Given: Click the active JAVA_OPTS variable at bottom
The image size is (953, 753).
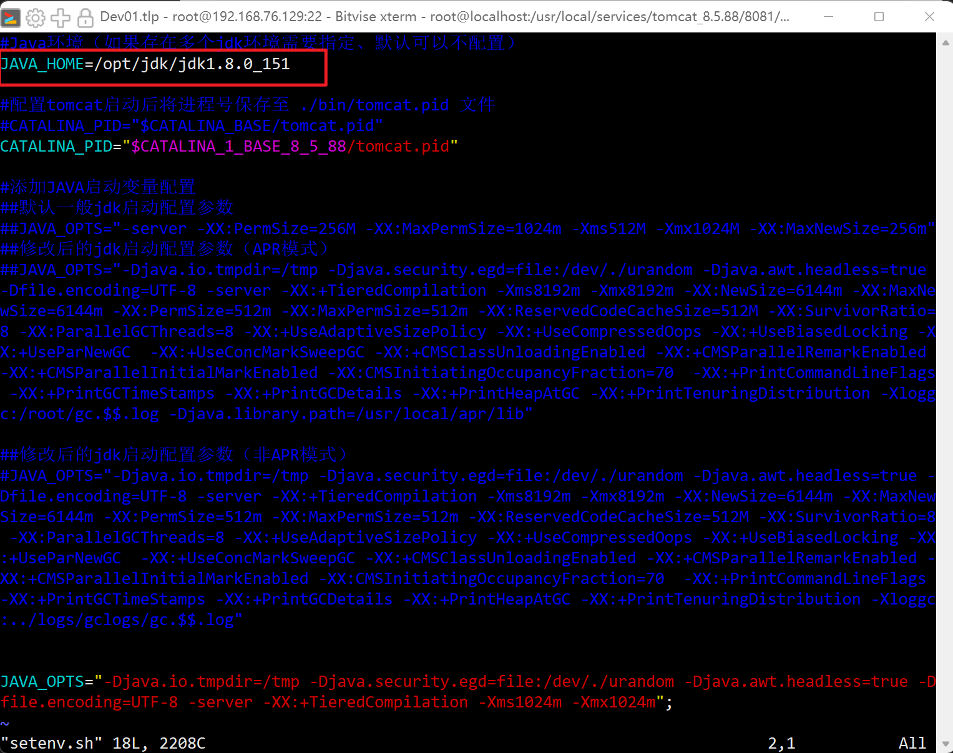Looking at the screenshot, I should pos(42,682).
